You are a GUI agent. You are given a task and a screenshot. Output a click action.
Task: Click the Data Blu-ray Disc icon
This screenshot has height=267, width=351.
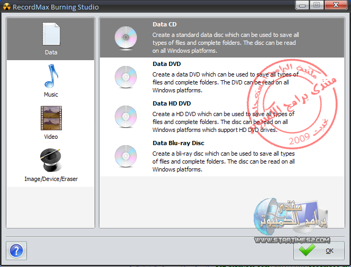coord(126,156)
